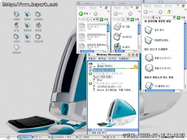Viewport: 187px width, 140px height.
Task: Switch to Wind... Messenger taskbar button
Action: (x=25, y=137)
